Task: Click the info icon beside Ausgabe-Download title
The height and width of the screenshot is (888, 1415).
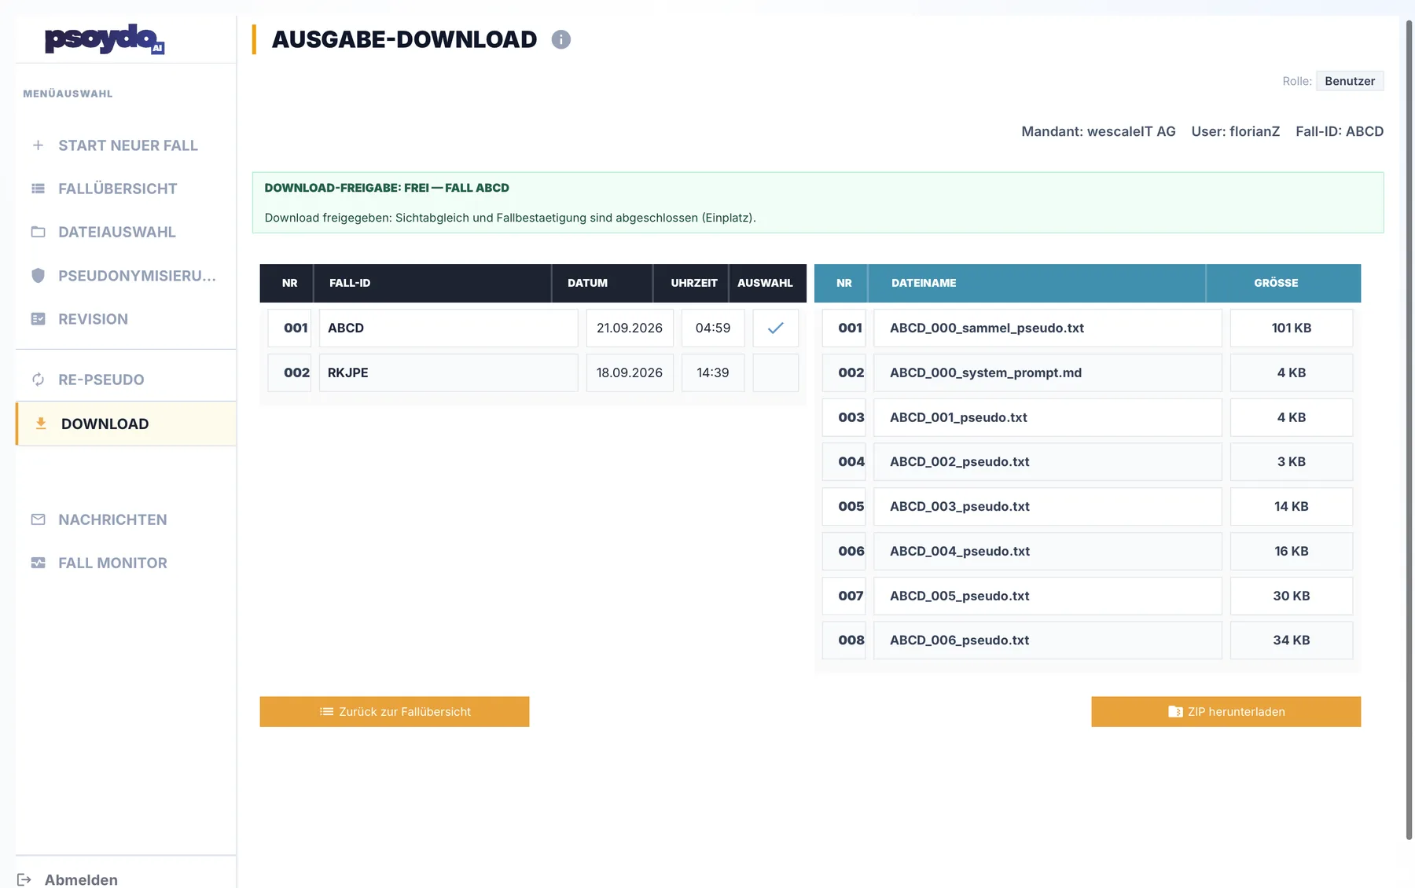Action: tap(560, 39)
